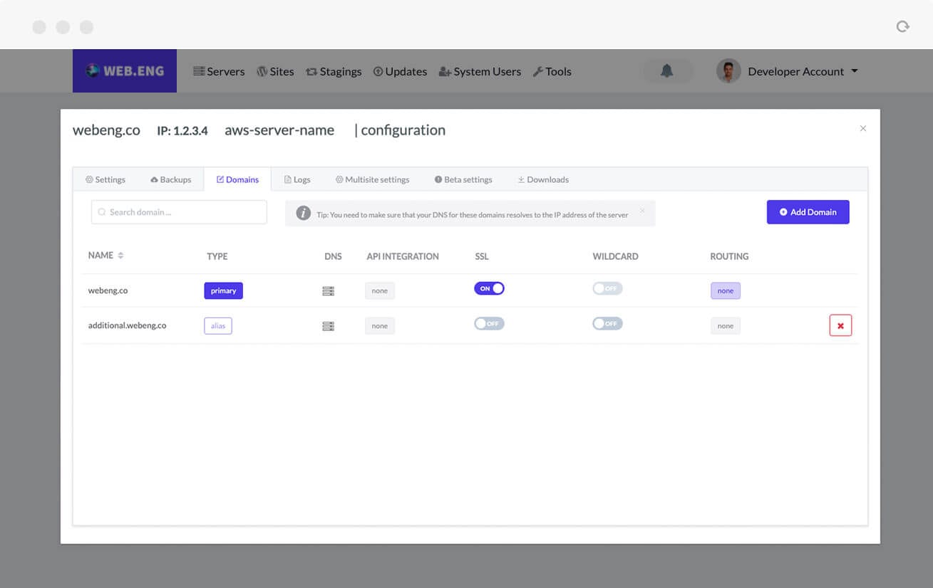Enable wildcard for additional.webeng.co
This screenshot has height=588, width=933.
[x=607, y=324]
